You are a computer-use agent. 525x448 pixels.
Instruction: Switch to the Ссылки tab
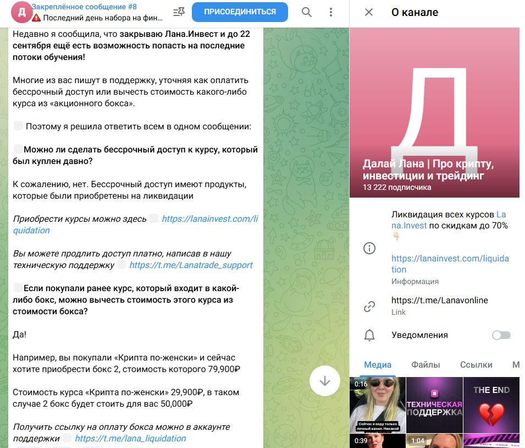click(476, 364)
